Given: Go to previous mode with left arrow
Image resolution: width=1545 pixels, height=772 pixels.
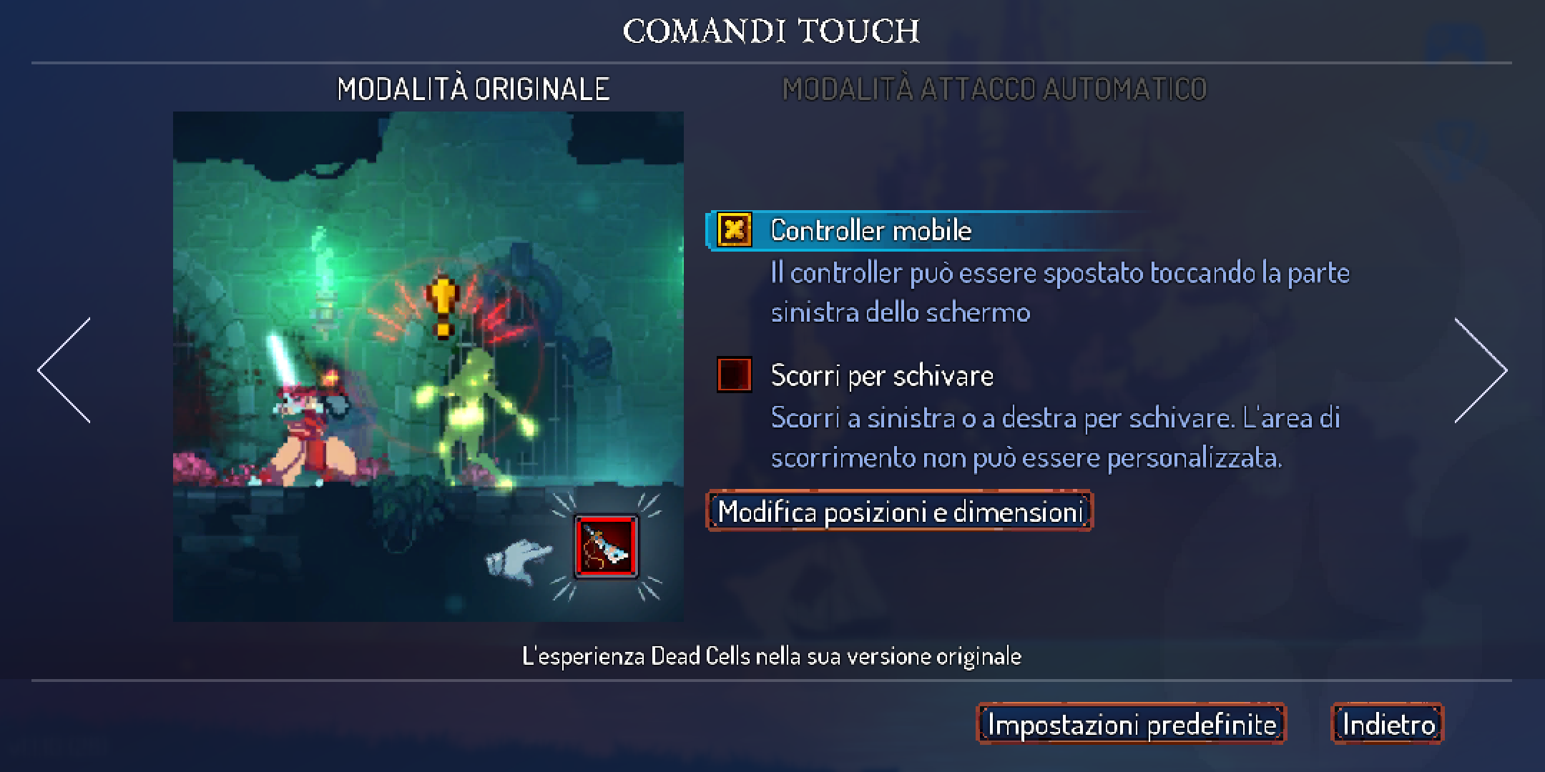Looking at the screenshot, I should [64, 370].
